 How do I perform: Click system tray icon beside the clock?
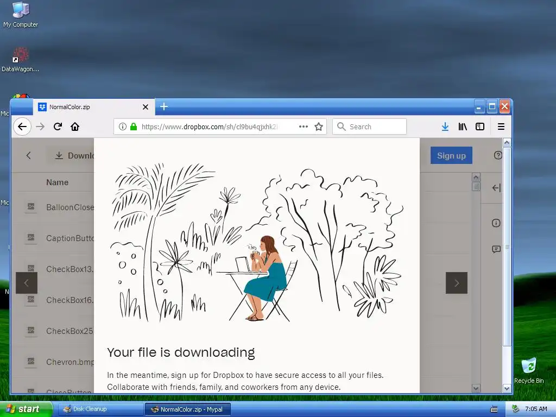515,409
